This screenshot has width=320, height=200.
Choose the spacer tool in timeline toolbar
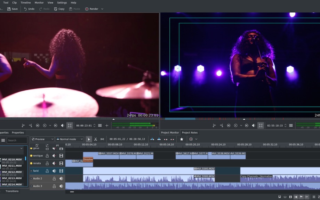point(102,139)
